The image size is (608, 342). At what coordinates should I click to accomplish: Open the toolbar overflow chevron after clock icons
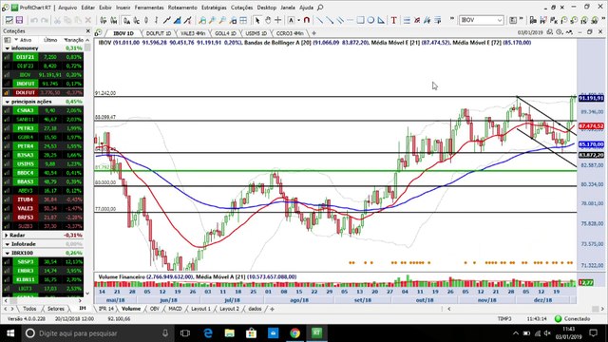(x=602, y=19)
